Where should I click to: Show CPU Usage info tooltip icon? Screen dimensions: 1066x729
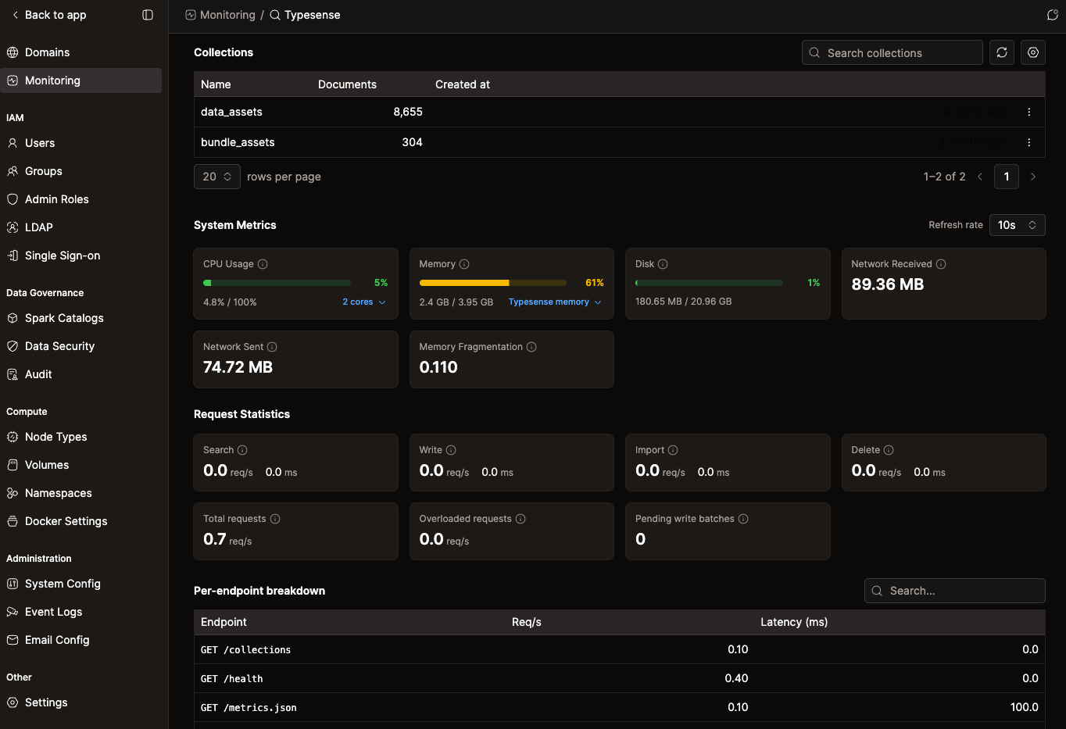pyautogui.click(x=263, y=264)
